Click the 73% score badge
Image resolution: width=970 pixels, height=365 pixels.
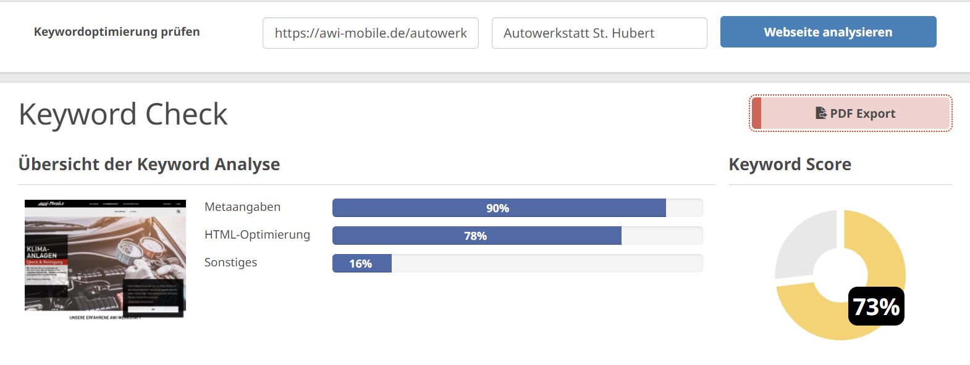[x=876, y=306]
